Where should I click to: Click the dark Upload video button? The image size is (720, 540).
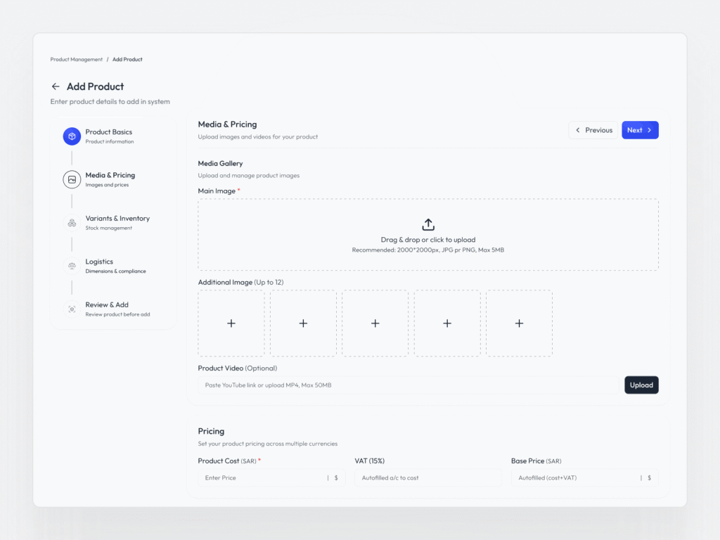tap(641, 385)
